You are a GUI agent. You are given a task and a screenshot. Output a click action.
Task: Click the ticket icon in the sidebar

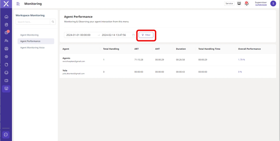click(x=6, y=81)
